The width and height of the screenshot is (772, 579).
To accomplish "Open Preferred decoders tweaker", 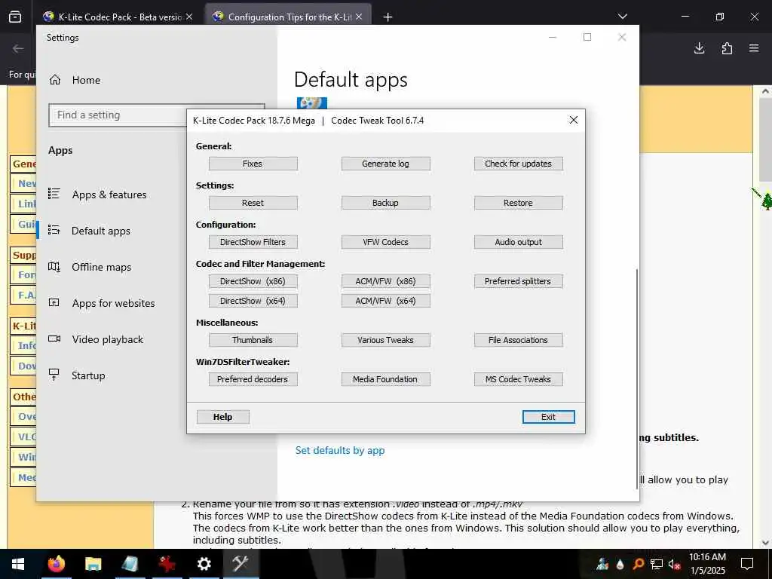I will (x=253, y=379).
